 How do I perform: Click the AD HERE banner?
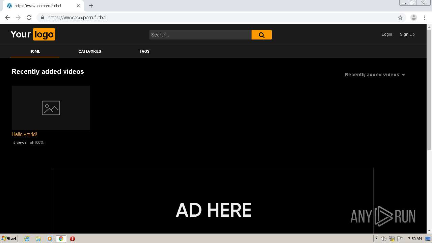(x=213, y=200)
